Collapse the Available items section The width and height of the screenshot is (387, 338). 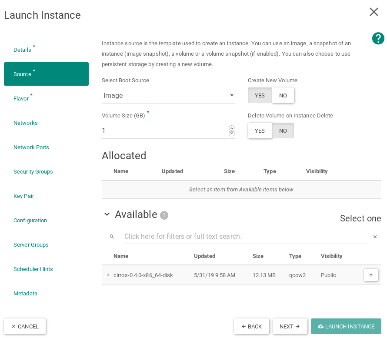[107, 214]
